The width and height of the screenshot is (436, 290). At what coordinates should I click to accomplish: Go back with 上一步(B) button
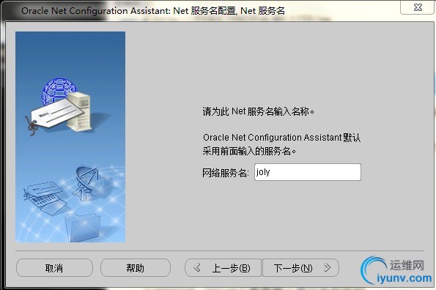223,268
